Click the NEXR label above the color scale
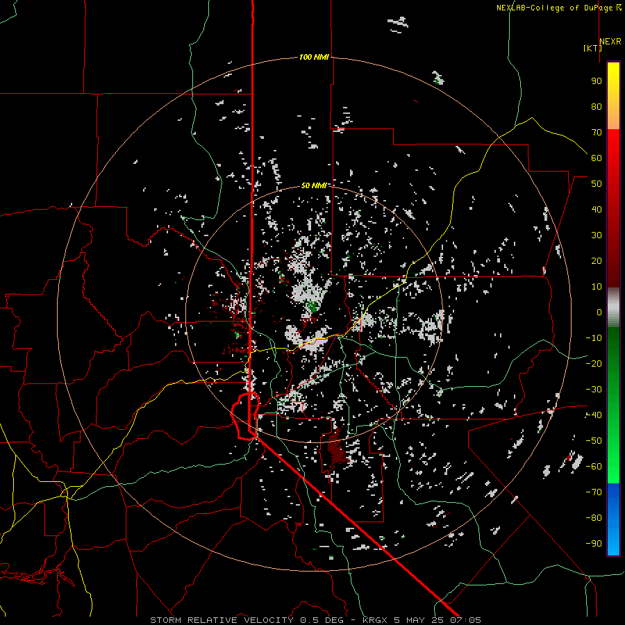 [x=610, y=42]
